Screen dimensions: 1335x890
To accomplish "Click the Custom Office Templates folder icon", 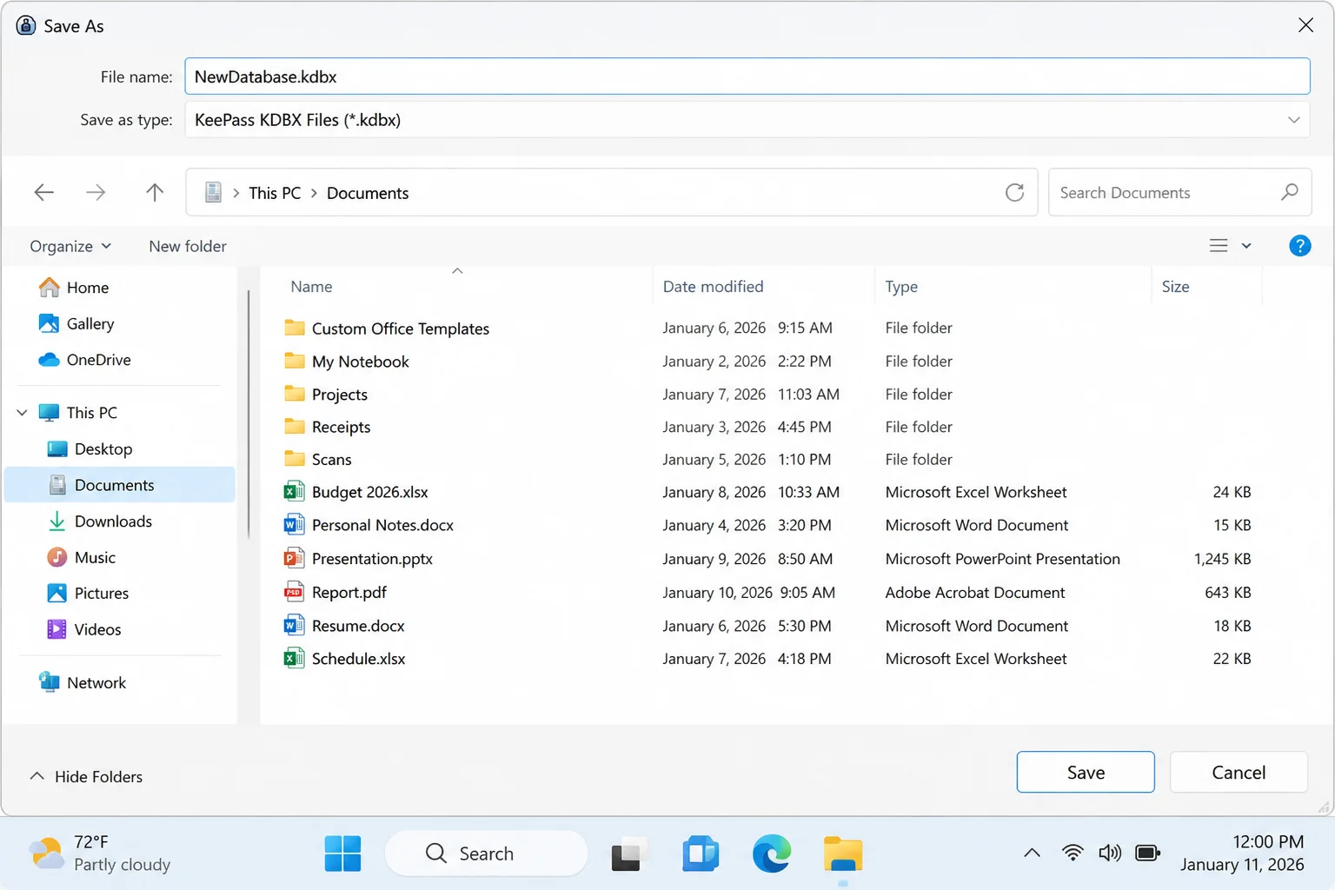I will tap(295, 328).
